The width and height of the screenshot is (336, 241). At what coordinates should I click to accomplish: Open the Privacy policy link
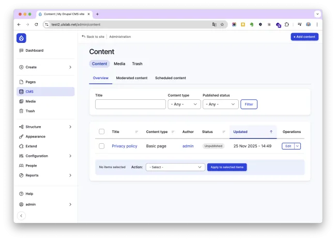click(125, 146)
